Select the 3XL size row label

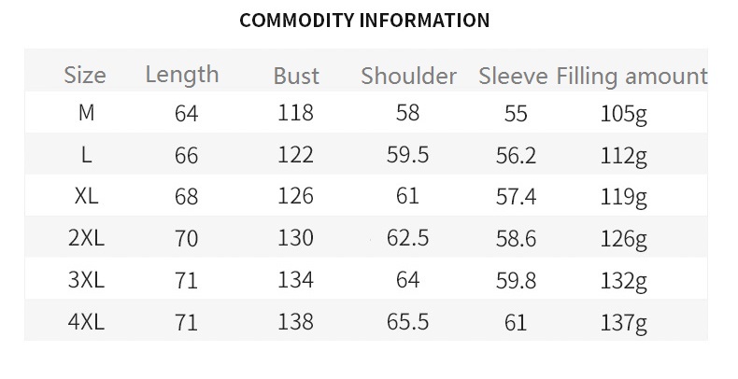click(86, 280)
